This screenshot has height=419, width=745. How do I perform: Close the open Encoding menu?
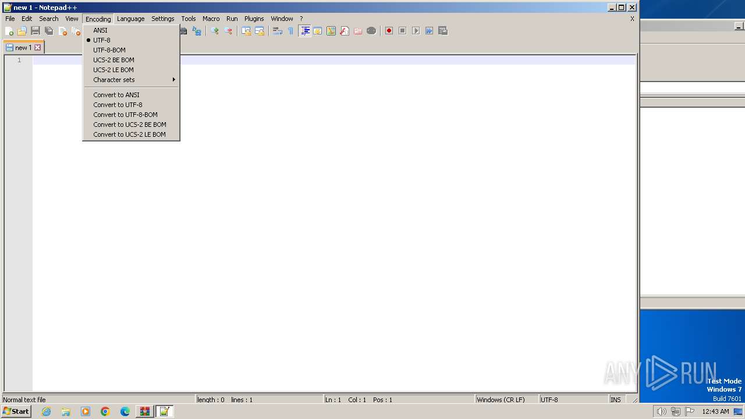tap(98, 19)
